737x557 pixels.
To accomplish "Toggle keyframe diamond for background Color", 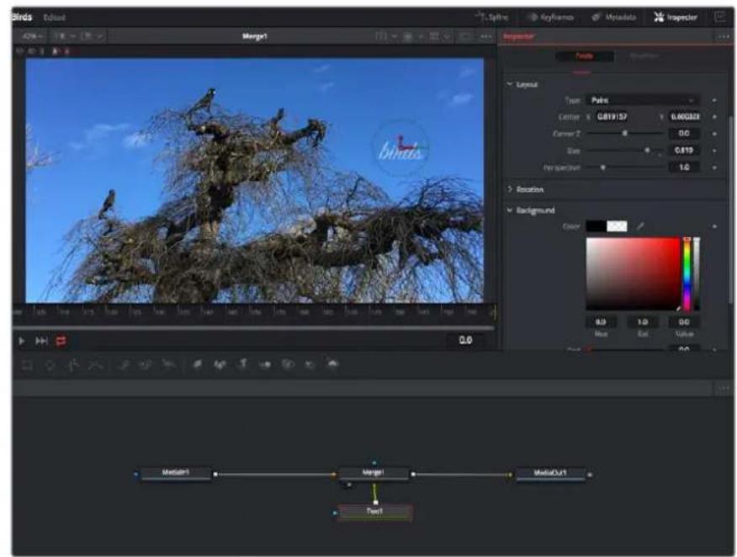I will coord(714,226).
